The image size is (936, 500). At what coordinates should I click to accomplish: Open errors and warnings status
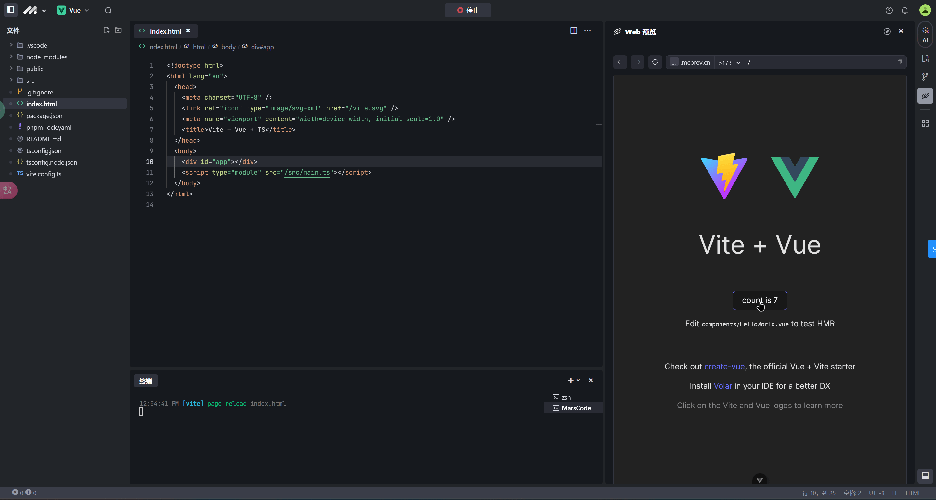tap(24, 493)
